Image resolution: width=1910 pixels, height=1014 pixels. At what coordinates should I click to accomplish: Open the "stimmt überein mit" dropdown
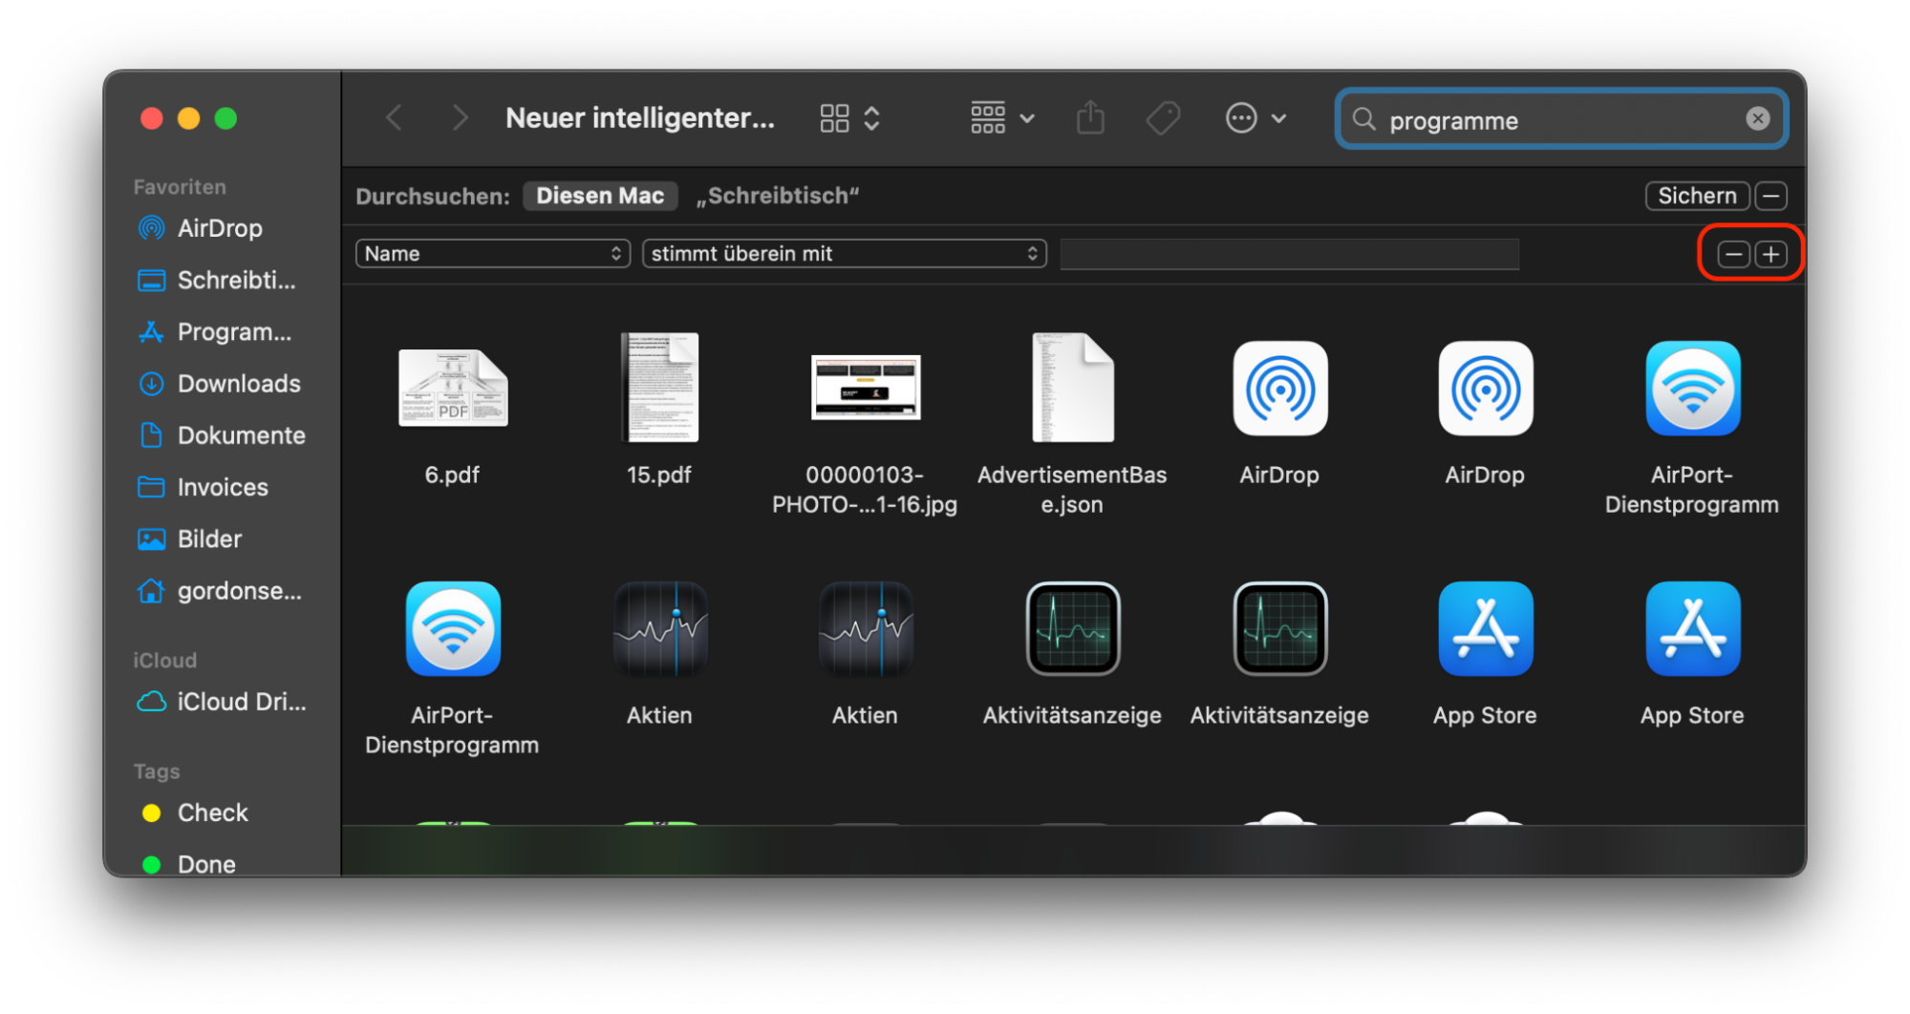843,253
